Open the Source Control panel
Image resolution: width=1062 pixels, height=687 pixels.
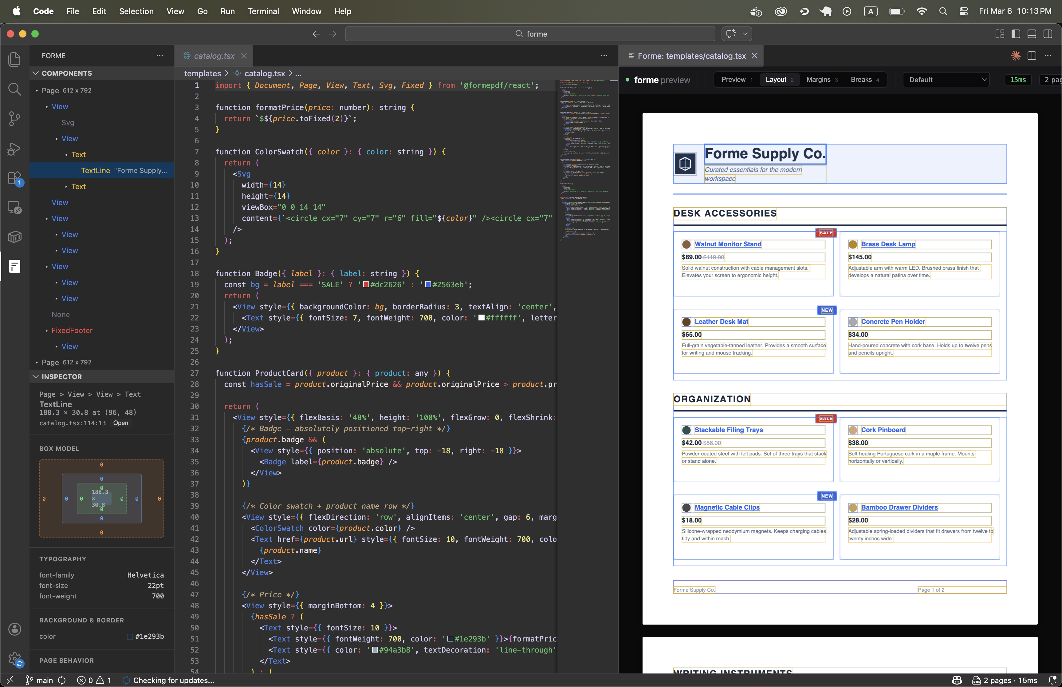tap(14, 118)
